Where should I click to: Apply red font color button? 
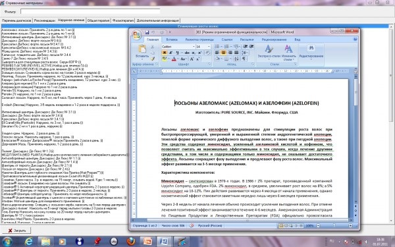click(x=174, y=59)
